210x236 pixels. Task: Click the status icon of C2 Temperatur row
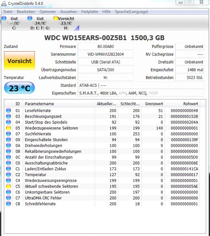[x=8, y=174]
